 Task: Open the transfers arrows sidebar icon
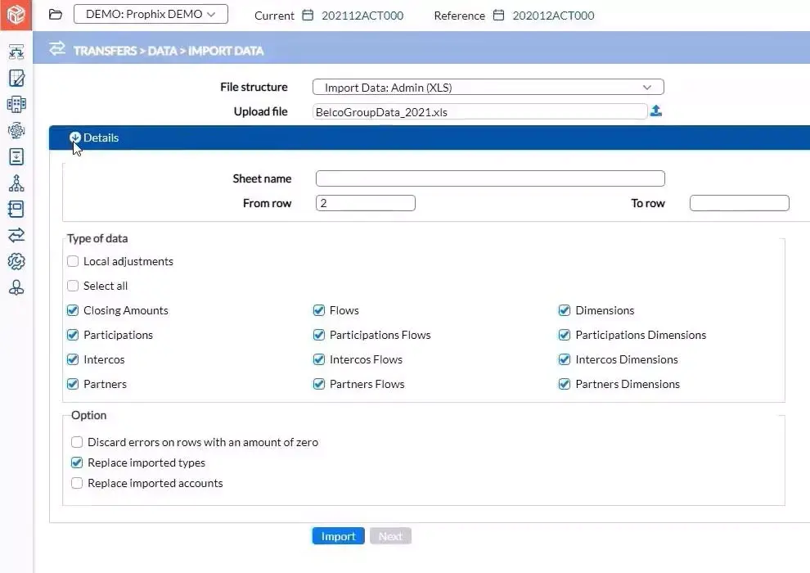pyautogui.click(x=16, y=235)
